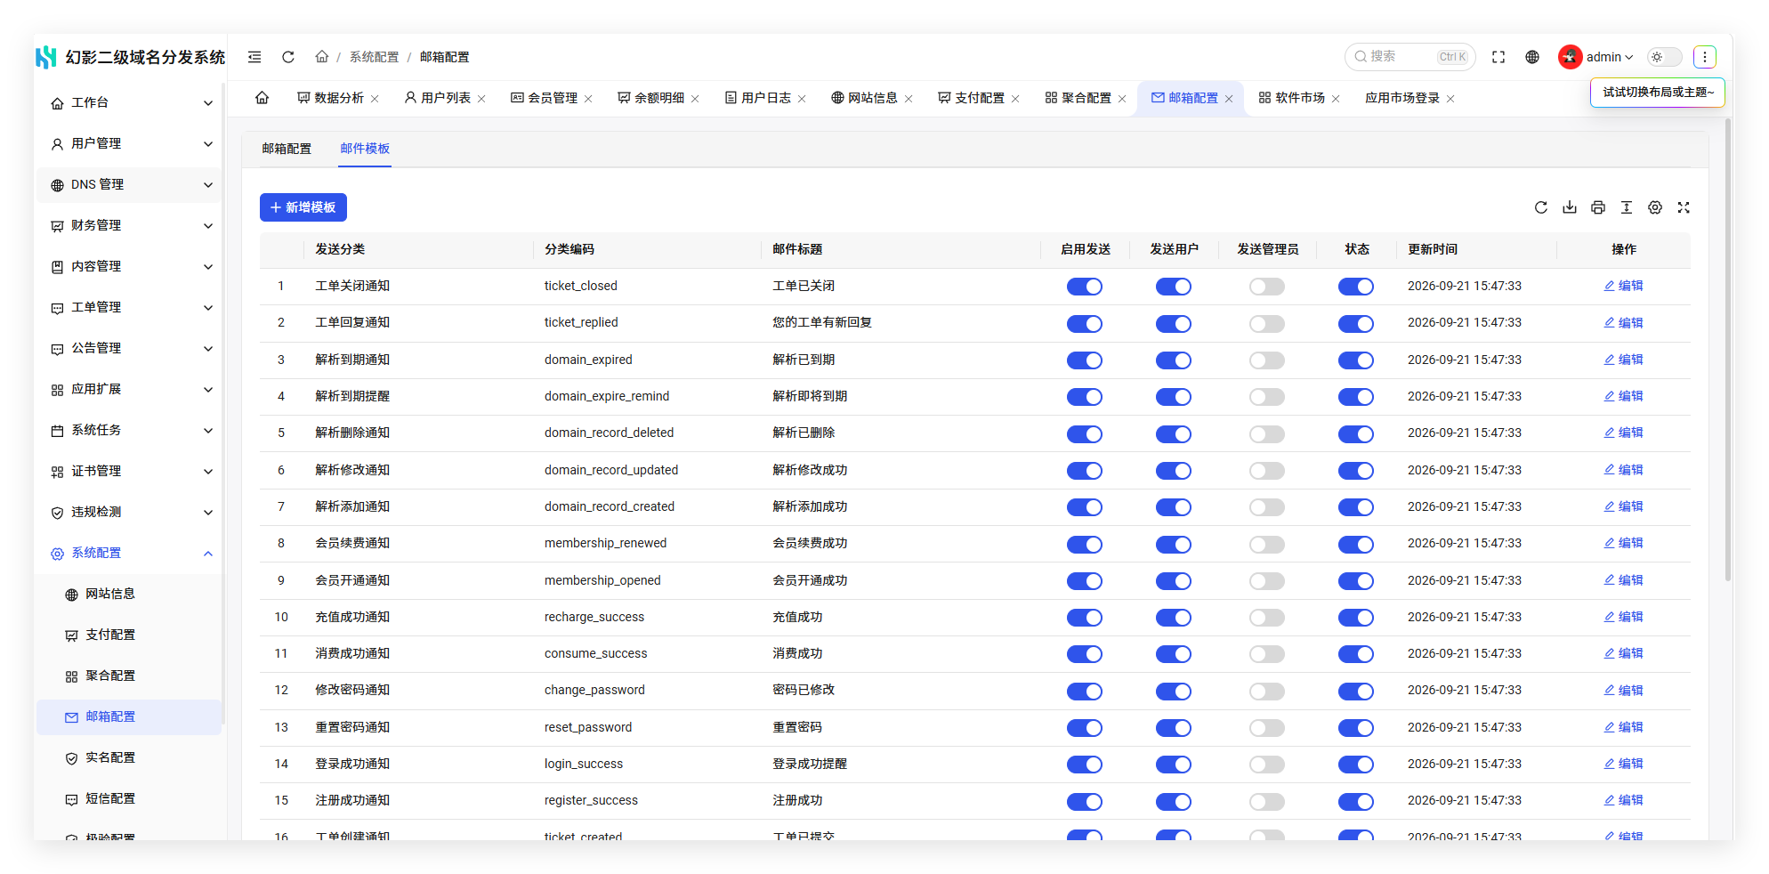
Task: Enable 发送管理员 for 会员续费通知
Action: 1267,545
